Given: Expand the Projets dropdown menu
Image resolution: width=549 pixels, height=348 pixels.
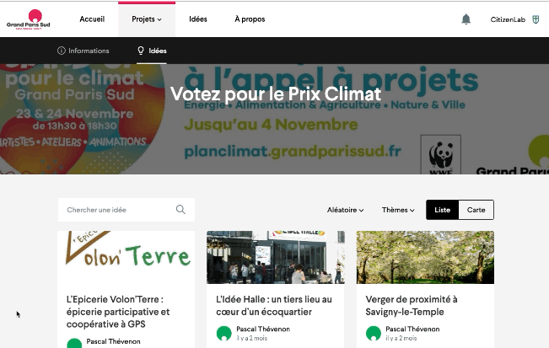Looking at the screenshot, I should pyautogui.click(x=147, y=19).
